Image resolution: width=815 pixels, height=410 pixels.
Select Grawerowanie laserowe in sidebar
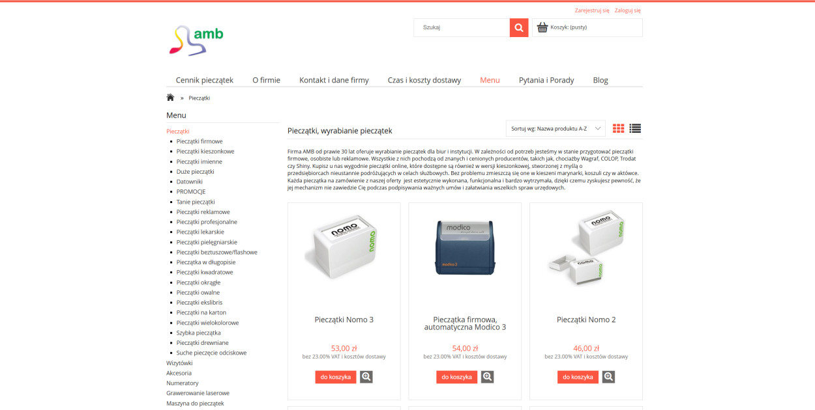click(198, 393)
